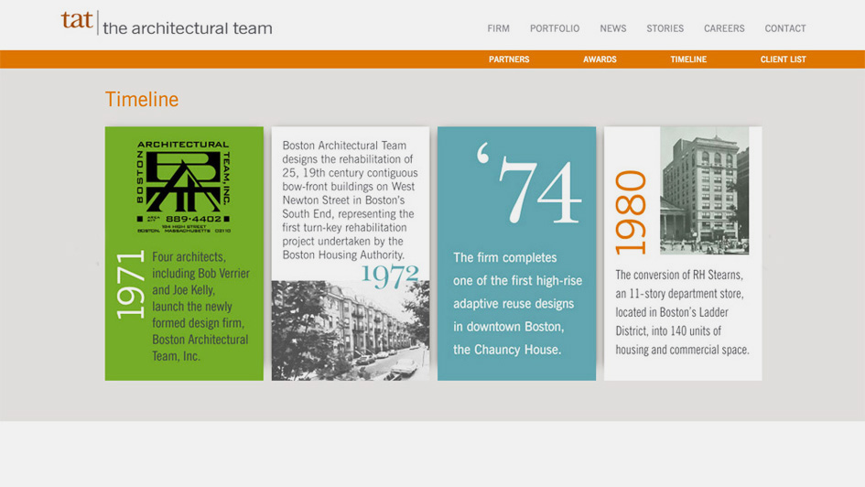865x487 pixels.
Task: Go to the CONTACT page
Action: [785, 28]
